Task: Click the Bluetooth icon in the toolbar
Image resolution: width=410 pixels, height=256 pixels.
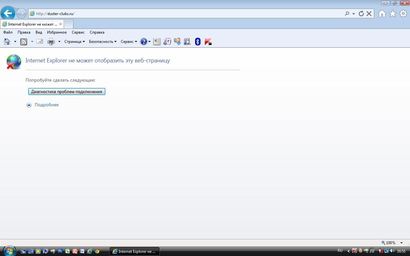Action: click(x=198, y=42)
